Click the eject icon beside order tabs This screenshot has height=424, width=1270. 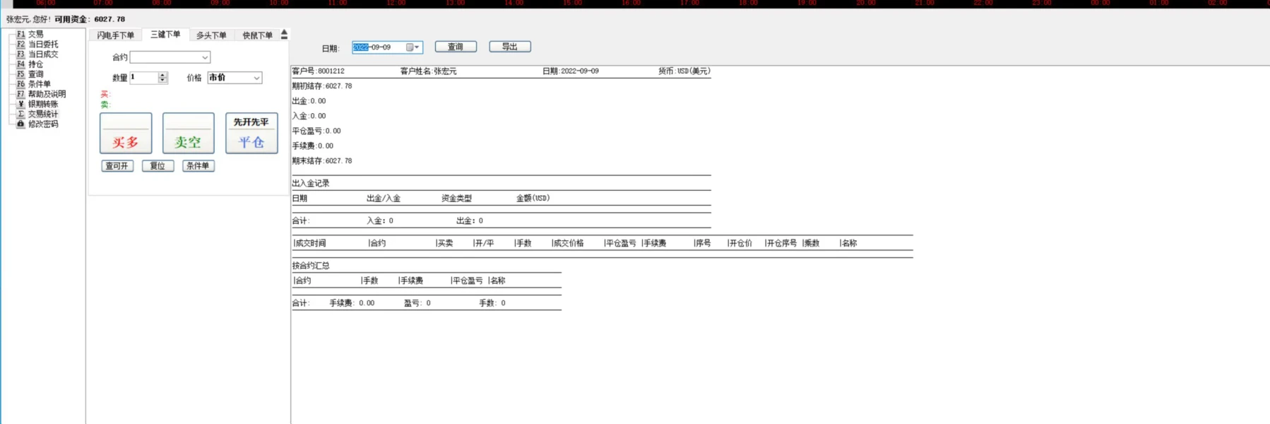click(284, 34)
